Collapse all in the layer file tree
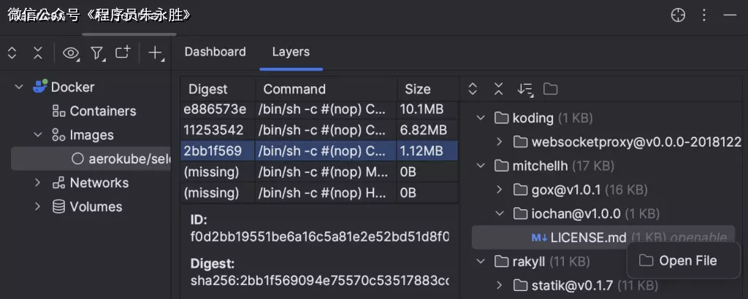Image resolution: width=748 pixels, height=299 pixels. (x=498, y=89)
